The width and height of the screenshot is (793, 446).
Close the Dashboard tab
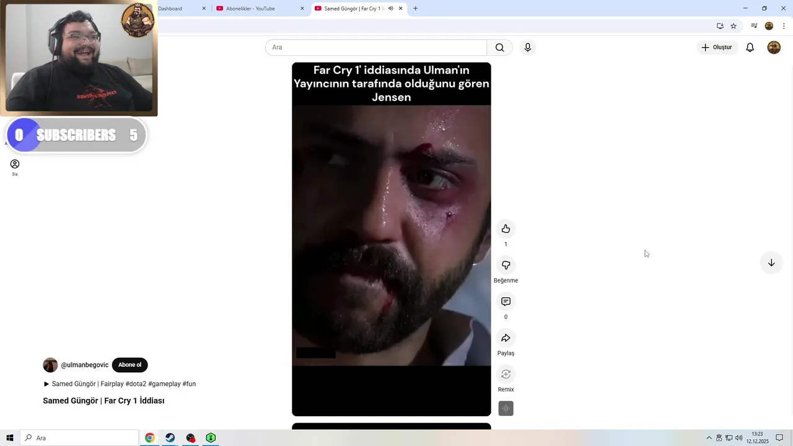(x=204, y=9)
